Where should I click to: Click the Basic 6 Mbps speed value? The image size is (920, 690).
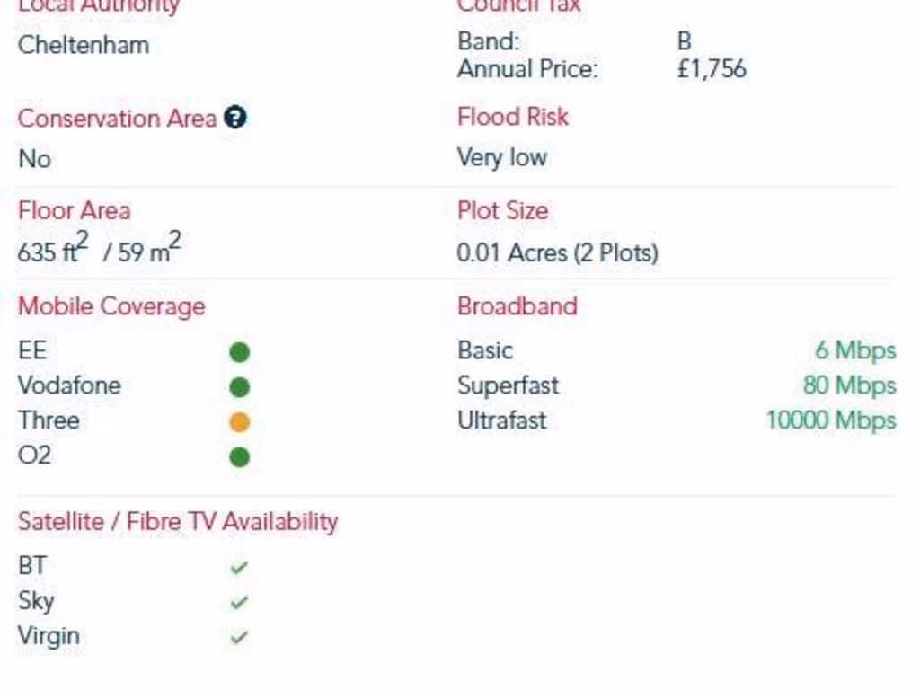point(855,350)
